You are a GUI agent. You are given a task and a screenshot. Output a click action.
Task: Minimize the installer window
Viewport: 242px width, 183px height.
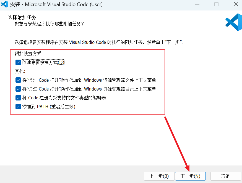tap(197, 4)
